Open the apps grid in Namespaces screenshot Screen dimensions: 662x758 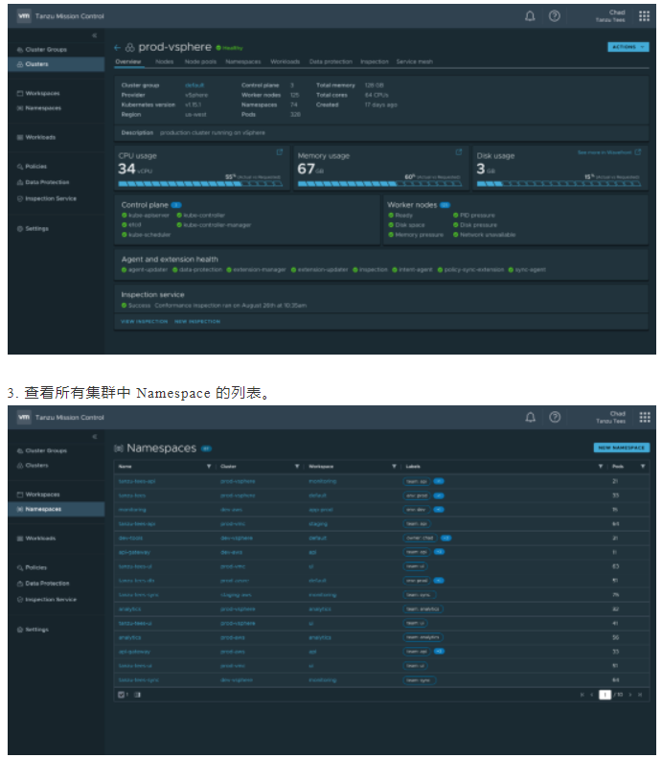tap(644, 418)
